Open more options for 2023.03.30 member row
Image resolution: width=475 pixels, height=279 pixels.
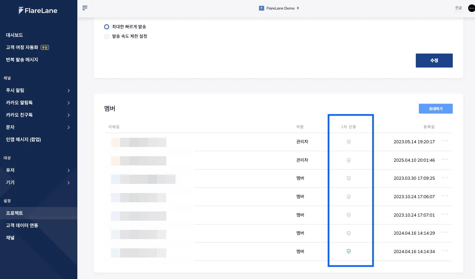445,177
